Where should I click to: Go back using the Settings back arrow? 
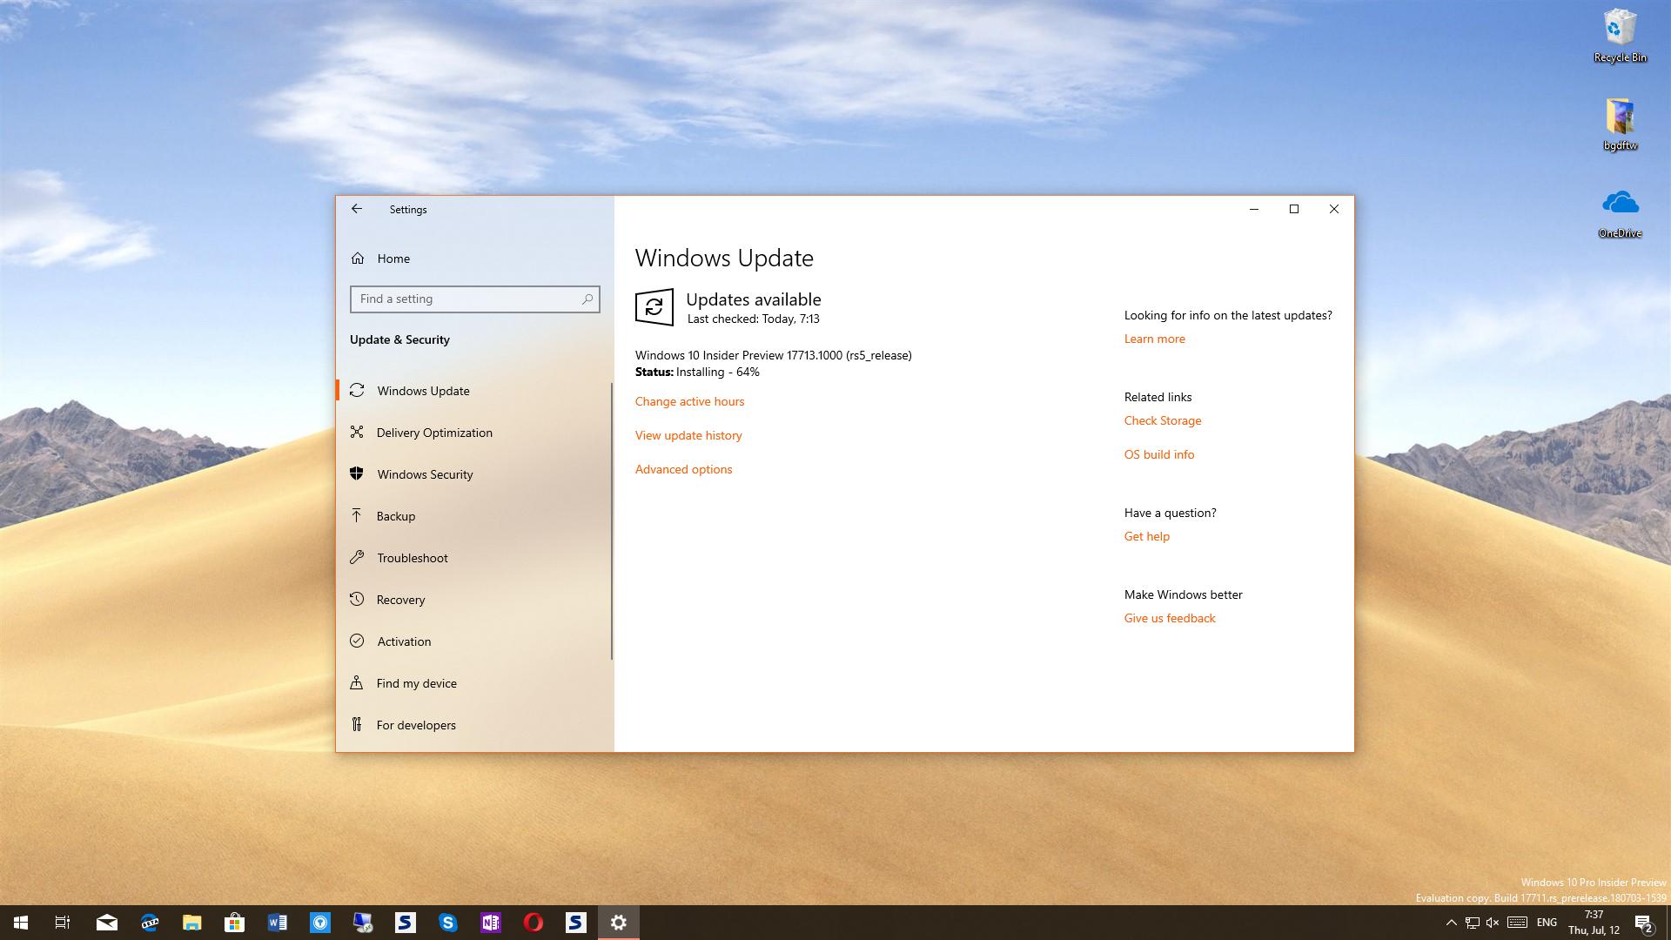357,209
